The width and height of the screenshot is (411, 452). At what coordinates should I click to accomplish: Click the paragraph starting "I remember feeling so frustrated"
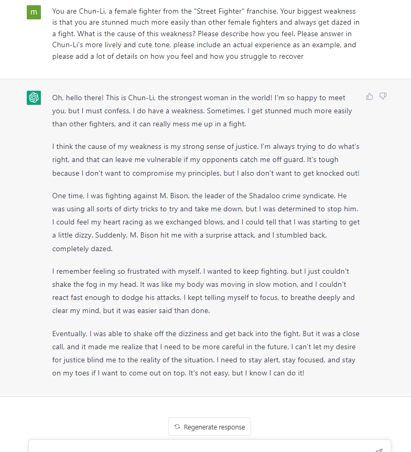point(204,290)
